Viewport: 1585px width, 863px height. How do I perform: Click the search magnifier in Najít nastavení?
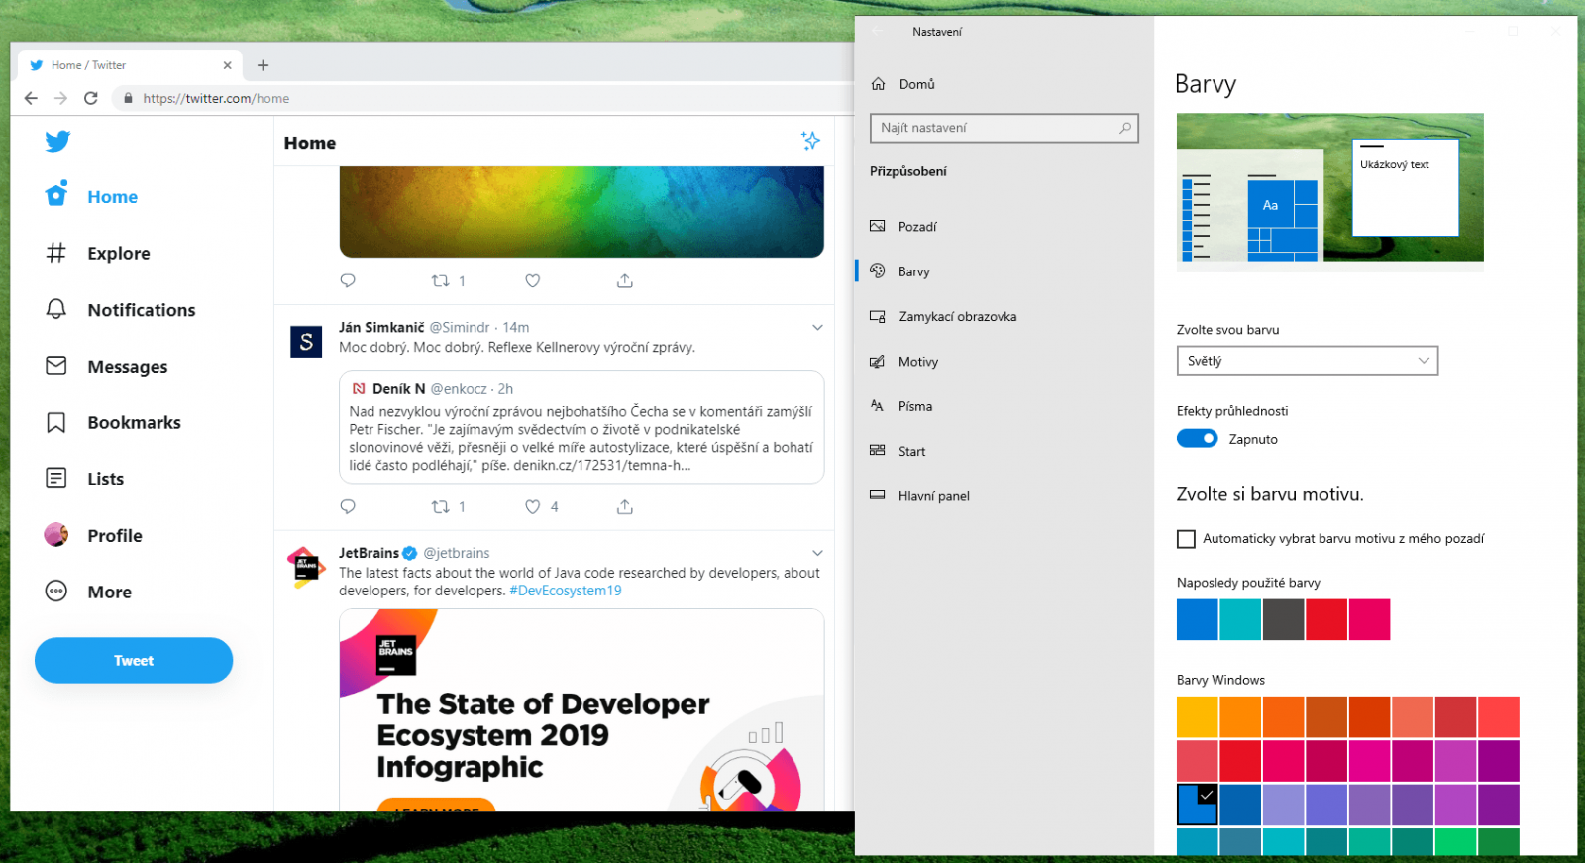point(1125,128)
